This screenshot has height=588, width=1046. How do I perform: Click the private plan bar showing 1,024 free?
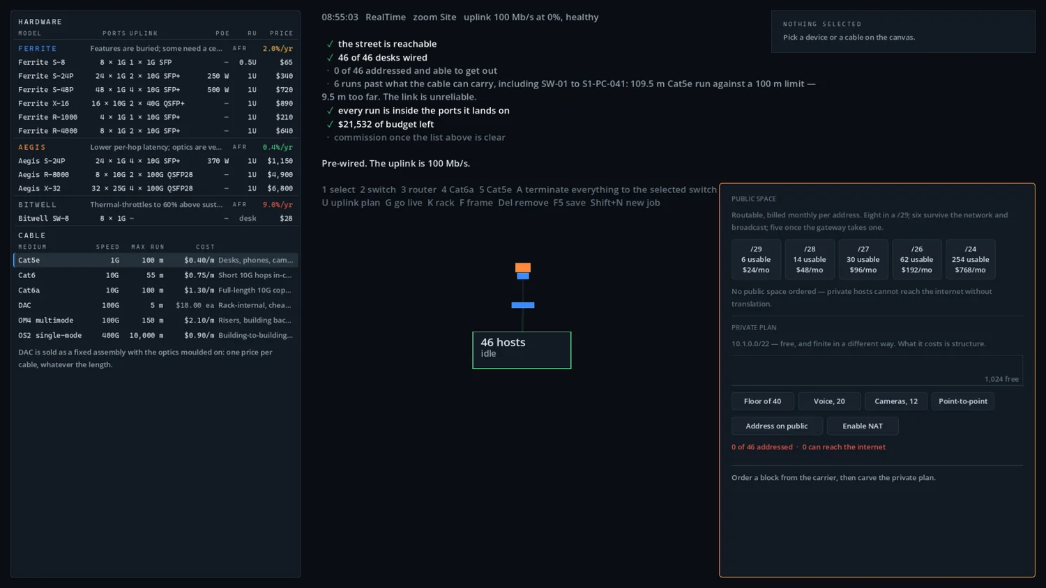click(x=877, y=370)
